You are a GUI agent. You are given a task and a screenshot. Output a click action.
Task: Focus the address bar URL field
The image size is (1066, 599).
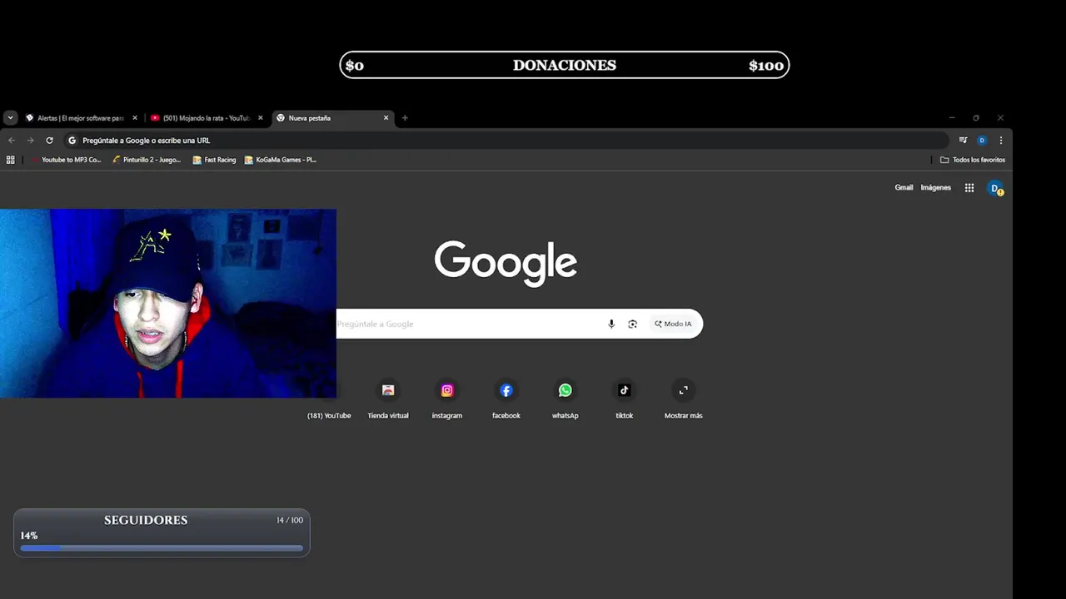(506, 141)
